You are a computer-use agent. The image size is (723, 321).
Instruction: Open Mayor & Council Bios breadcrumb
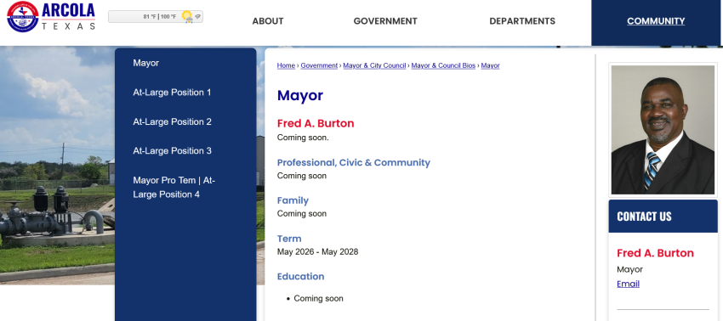pos(443,66)
